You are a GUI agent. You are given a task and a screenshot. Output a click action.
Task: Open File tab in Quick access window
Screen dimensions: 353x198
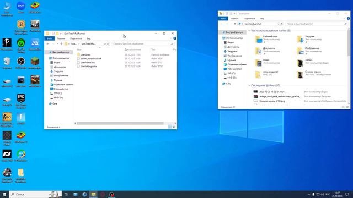pos(223,18)
